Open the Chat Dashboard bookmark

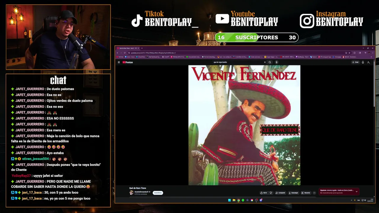[x=153, y=57]
